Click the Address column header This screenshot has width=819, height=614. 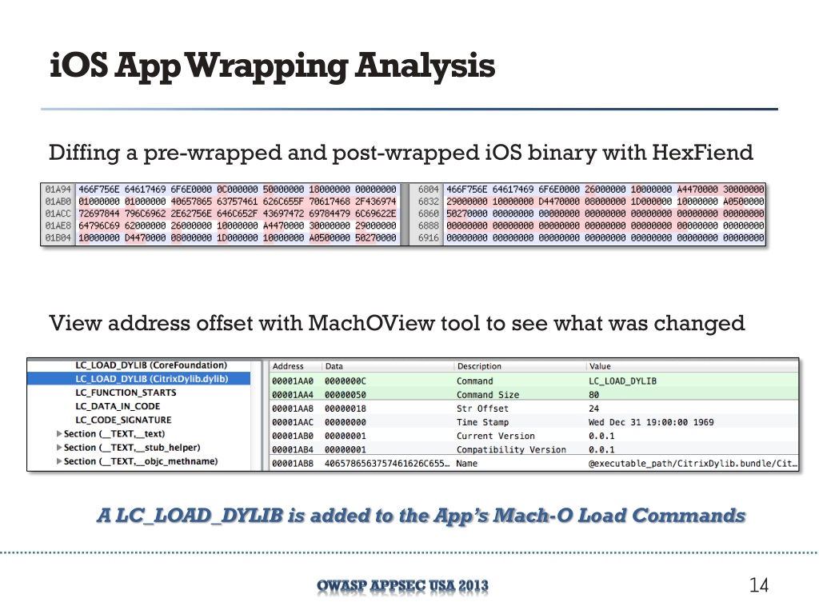[287, 366]
